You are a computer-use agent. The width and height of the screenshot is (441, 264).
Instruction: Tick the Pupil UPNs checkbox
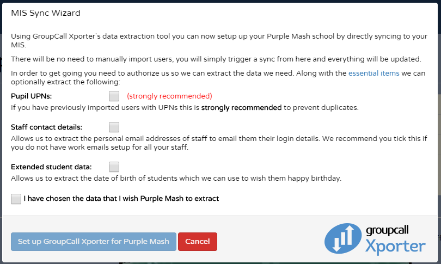pyautogui.click(x=114, y=96)
